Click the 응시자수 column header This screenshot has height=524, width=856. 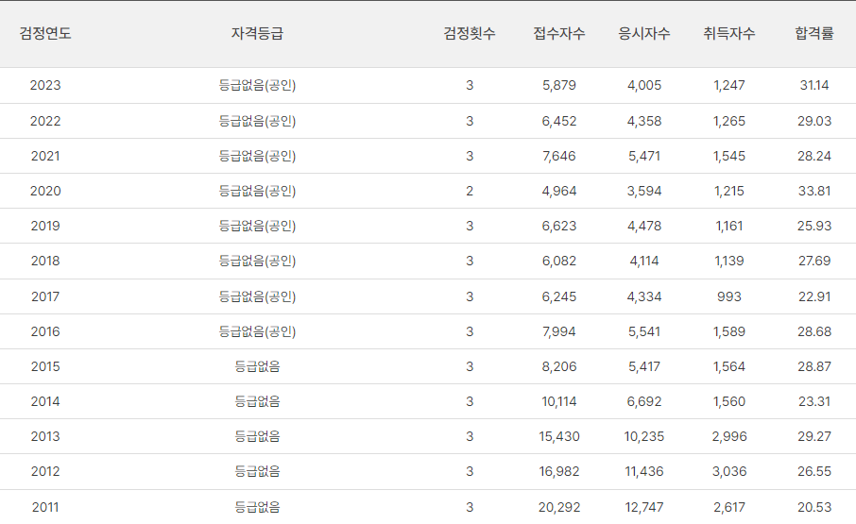point(644,34)
